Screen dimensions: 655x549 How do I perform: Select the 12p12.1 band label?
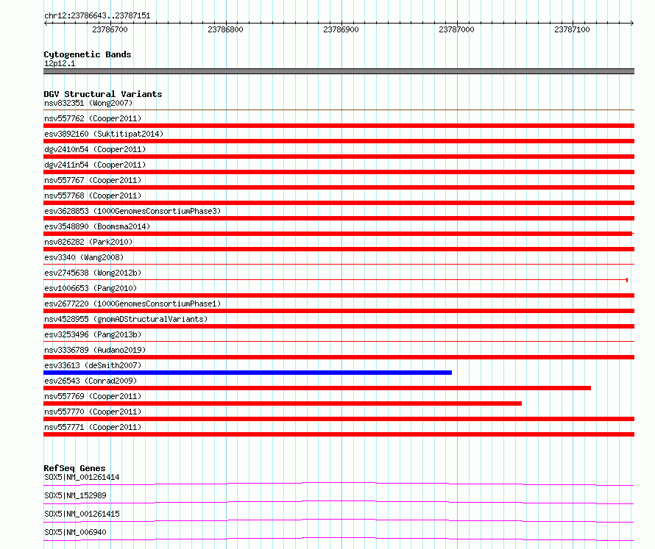click(60, 63)
